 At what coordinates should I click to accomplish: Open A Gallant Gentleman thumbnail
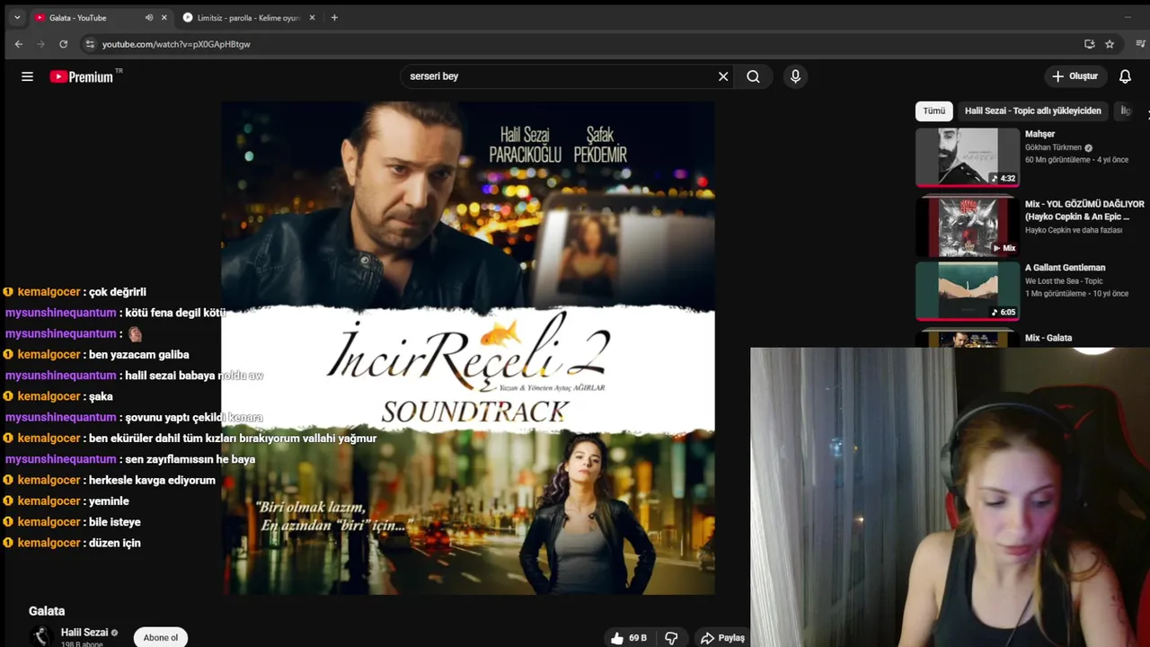click(x=968, y=290)
